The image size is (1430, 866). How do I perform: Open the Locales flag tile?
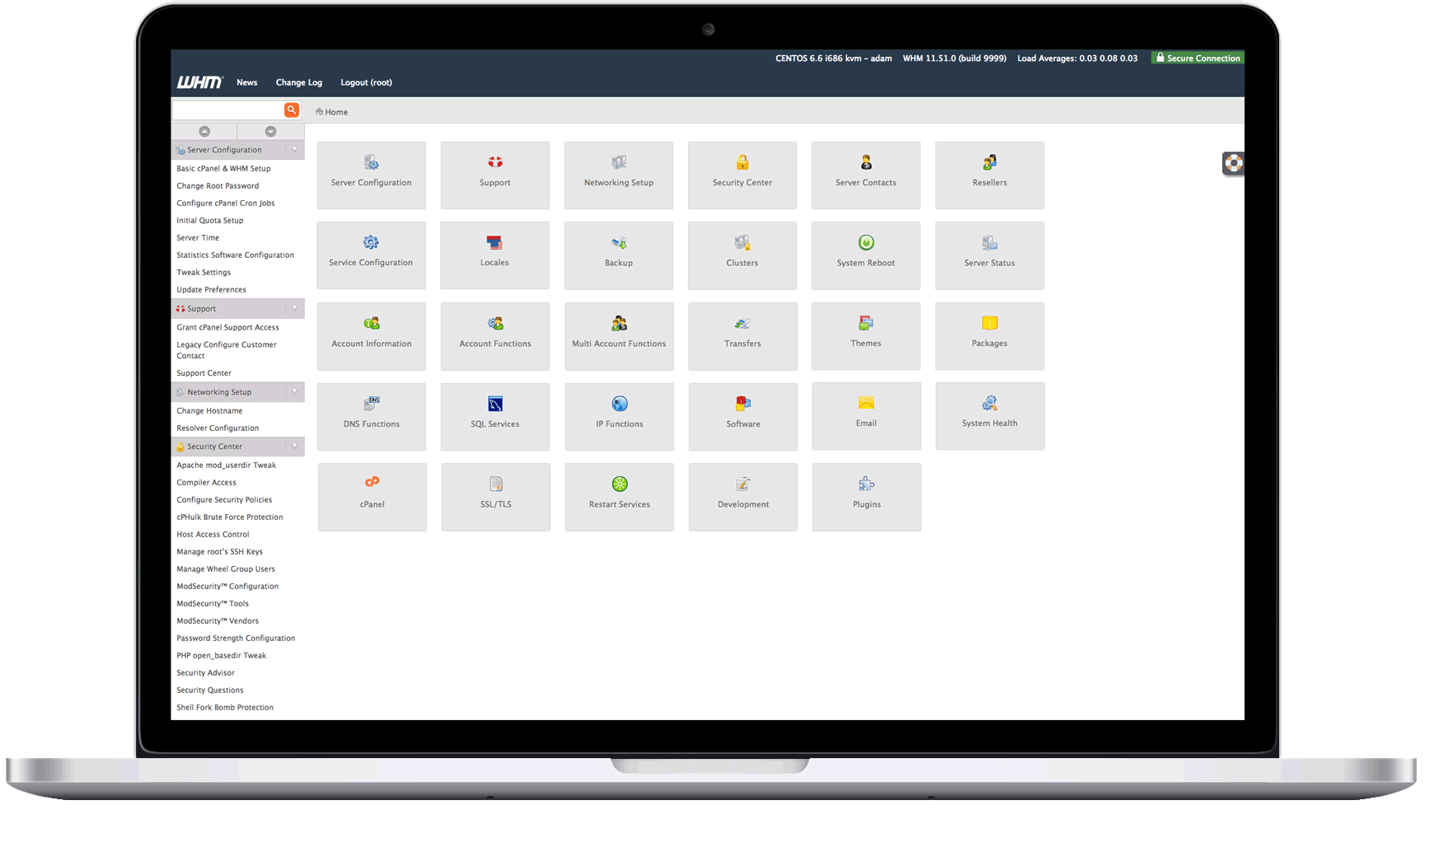[x=495, y=255]
